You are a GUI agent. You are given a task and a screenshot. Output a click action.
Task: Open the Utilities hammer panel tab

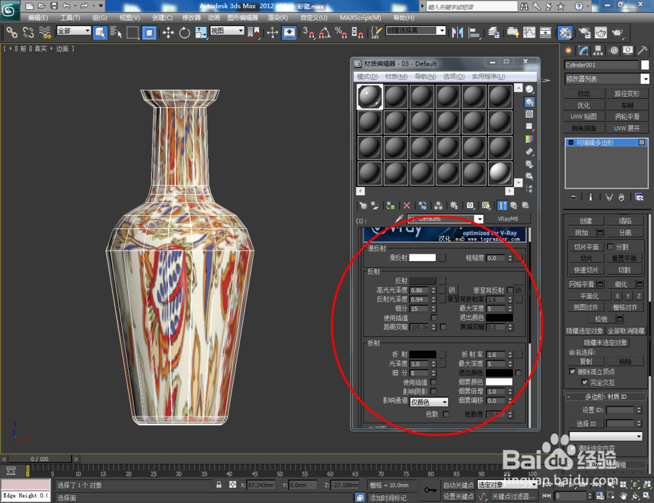tap(642, 51)
